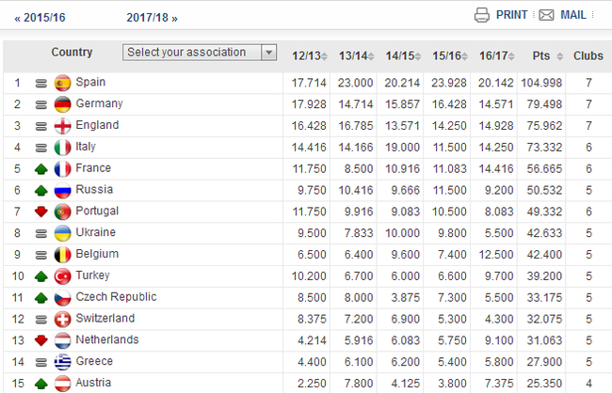The width and height of the screenshot is (612, 393).
Task: Click red down arrow beside Portugal
Action: click(41, 212)
